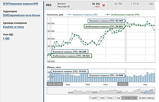This screenshot has width=159, height=102.
Task: Open the [EVR] Европейская часть России selector
Action: coord(22,15)
